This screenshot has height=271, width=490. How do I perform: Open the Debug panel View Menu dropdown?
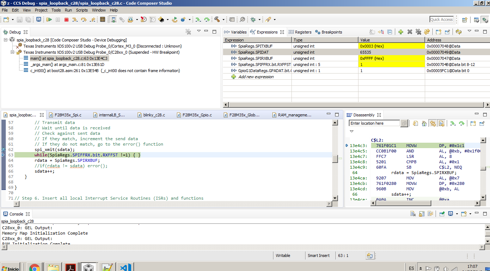pos(199,32)
